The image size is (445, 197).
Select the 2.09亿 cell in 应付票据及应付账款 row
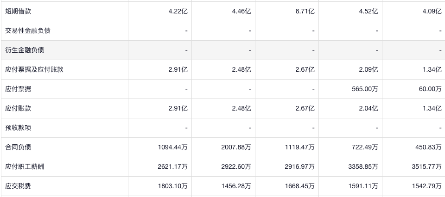point(369,70)
